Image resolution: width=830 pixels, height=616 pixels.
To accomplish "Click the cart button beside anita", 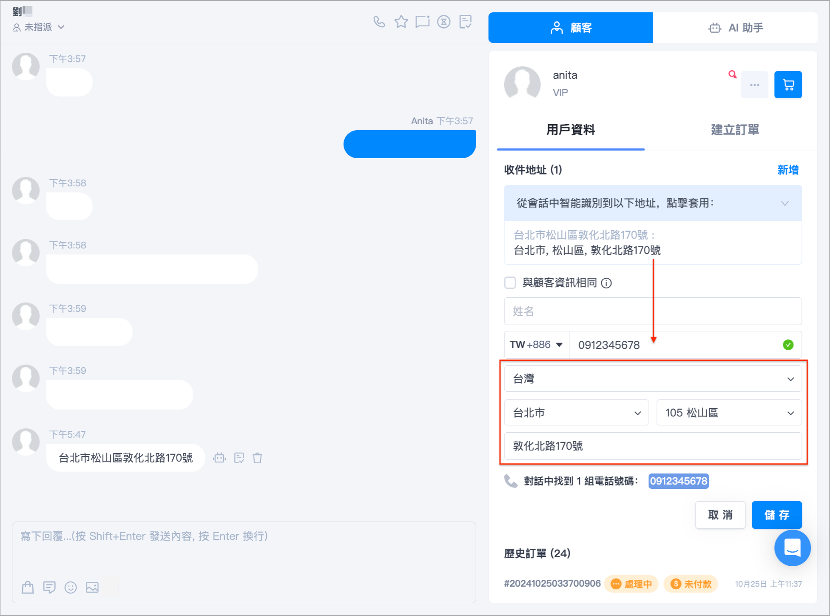I will coord(788,85).
